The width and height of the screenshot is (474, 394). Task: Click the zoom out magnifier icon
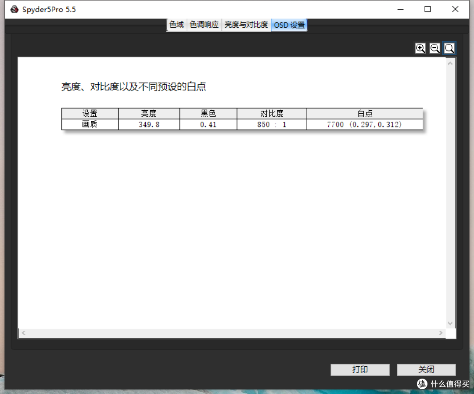[x=434, y=48]
